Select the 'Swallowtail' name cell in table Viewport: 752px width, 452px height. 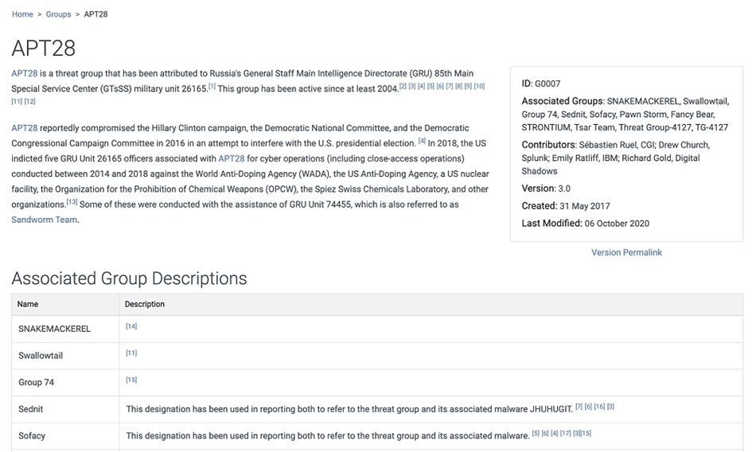[65, 356]
